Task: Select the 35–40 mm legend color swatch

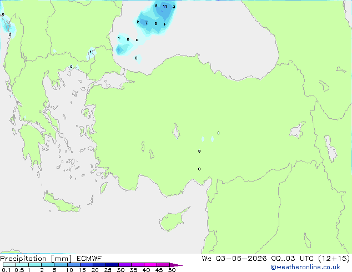Action: pos(138,265)
